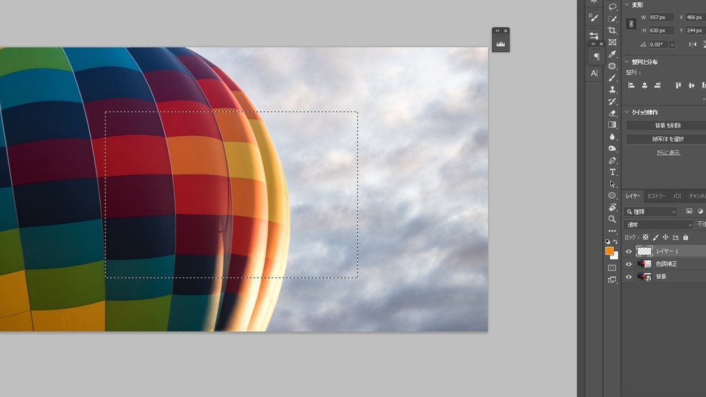The image size is (706, 397).
Task: Expand the floating histogram panel chevrons
Action: coord(497,31)
